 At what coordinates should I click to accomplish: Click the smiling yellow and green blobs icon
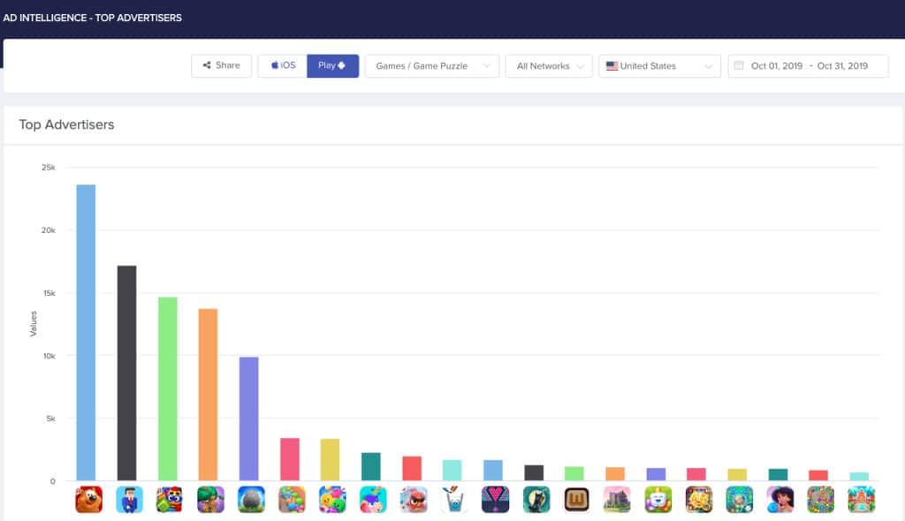332,500
